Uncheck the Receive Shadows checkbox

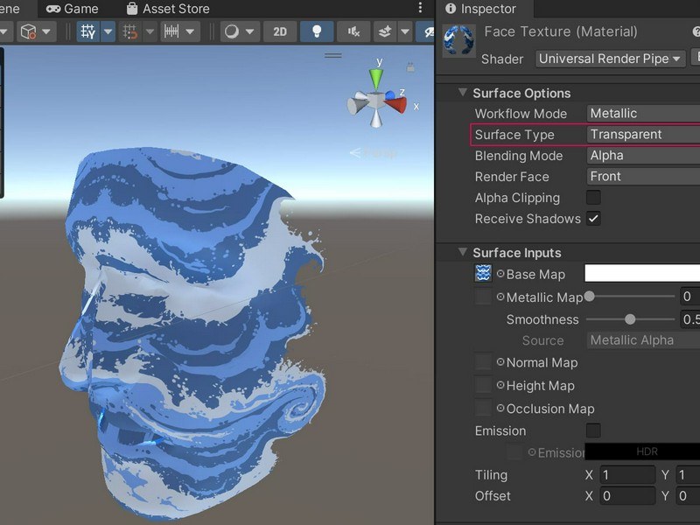593,219
